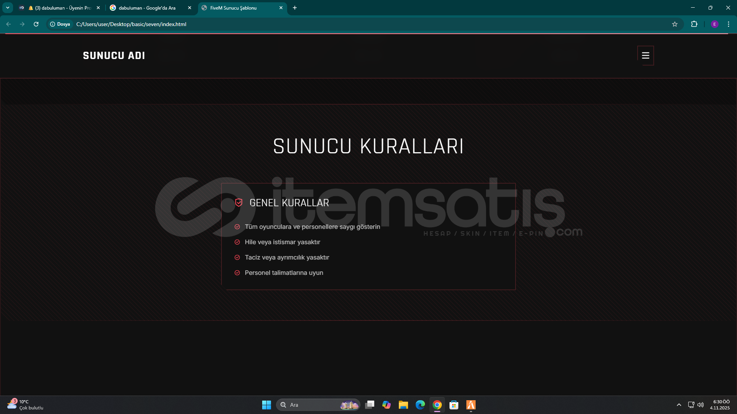737x414 pixels.
Task: Go back to previous page
Action: coord(8,24)
